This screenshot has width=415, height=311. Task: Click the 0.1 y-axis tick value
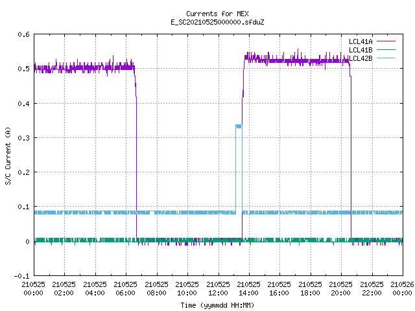(x=23, y=207)
